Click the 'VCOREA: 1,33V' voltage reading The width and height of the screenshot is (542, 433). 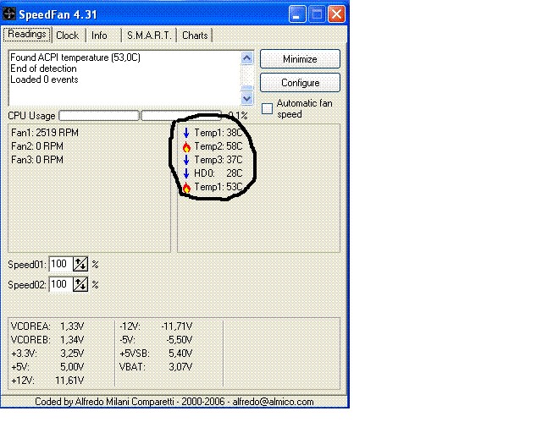(x=47, y=326)
